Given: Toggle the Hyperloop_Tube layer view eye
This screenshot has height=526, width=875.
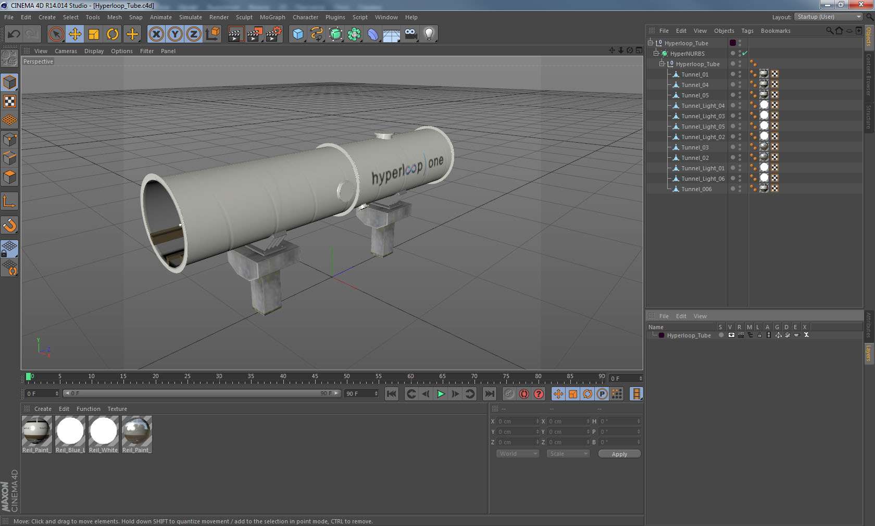Looking at the screenshot, I should point(731,335).
